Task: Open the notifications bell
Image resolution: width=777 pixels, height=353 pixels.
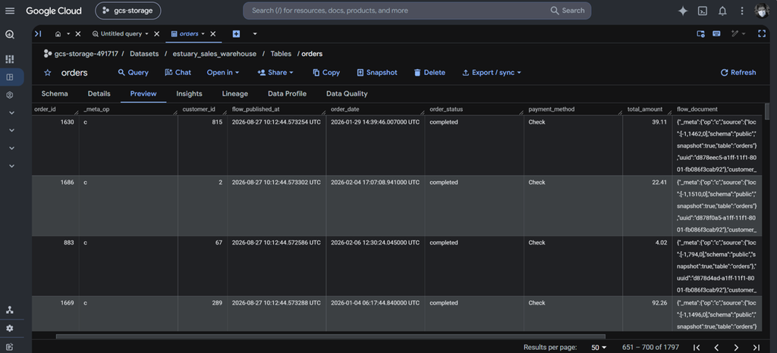Action: [722, 11]
